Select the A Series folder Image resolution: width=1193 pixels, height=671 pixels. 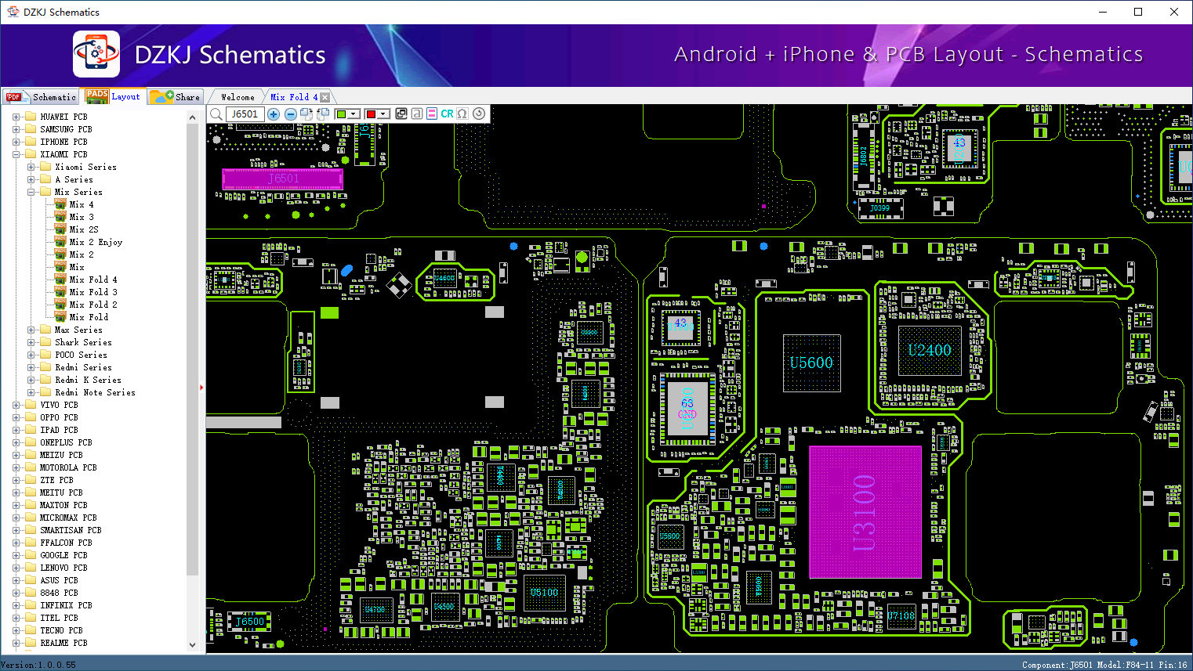(74, 179)
